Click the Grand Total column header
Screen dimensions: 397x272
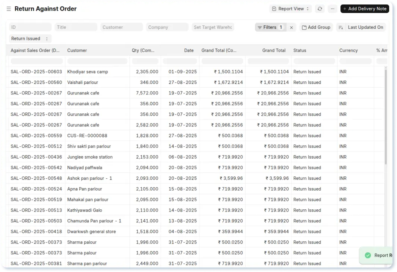click(274, 50)
